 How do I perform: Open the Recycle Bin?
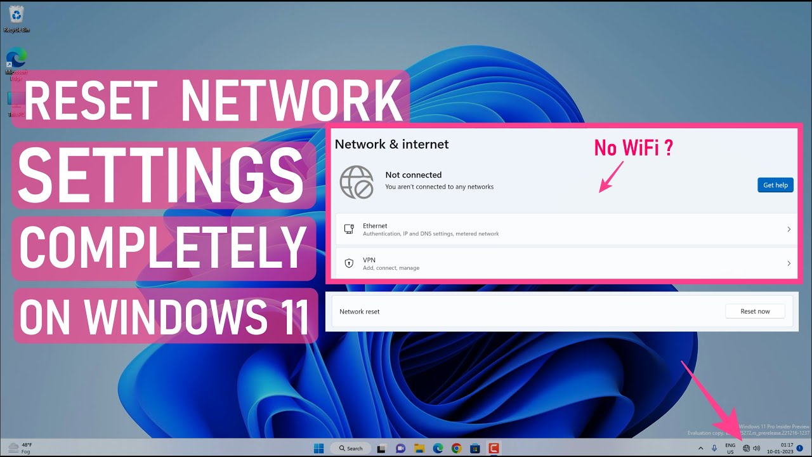pos(15,16)
